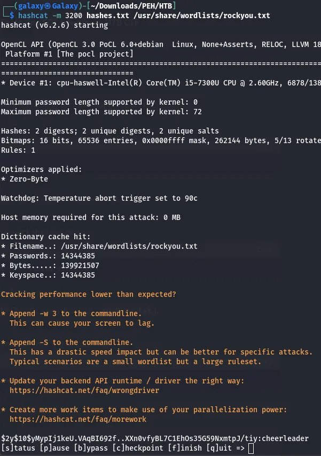
Task: Select the [p]ause option in prompt
Action: click(x=54, y=448)
